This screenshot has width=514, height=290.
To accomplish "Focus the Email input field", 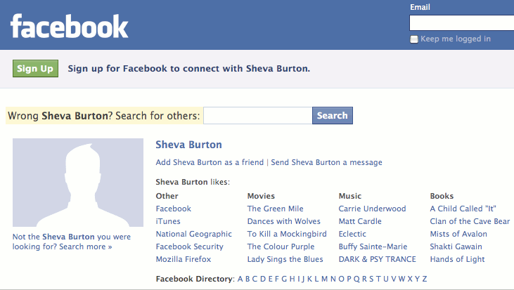I will pyautogui.click(x=461, y=23).
